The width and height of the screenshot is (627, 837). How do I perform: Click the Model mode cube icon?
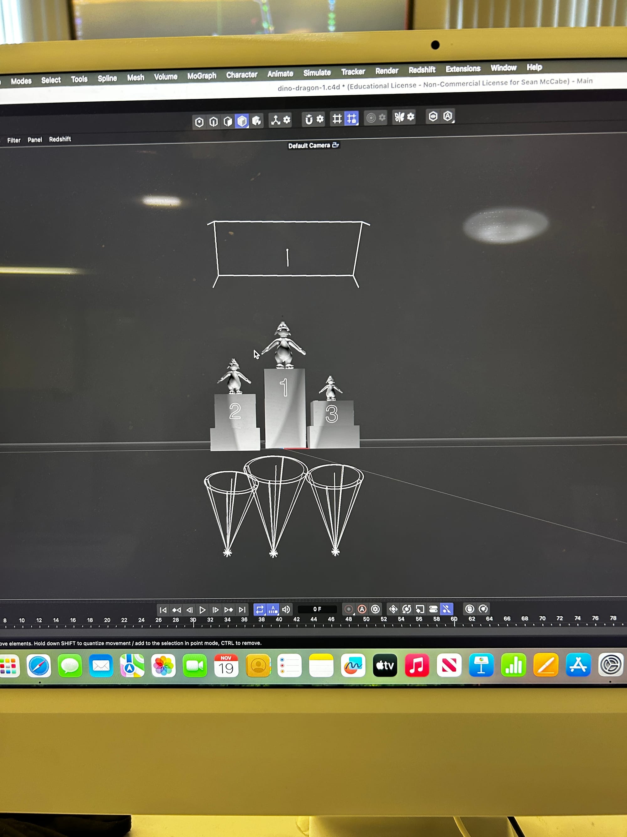[242, 121]
